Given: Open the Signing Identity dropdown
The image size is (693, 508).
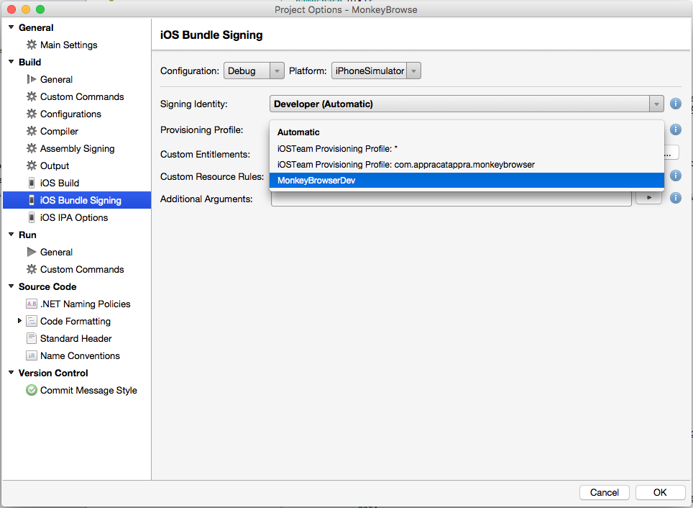Looking at the screenshot, I should [655, 104].
